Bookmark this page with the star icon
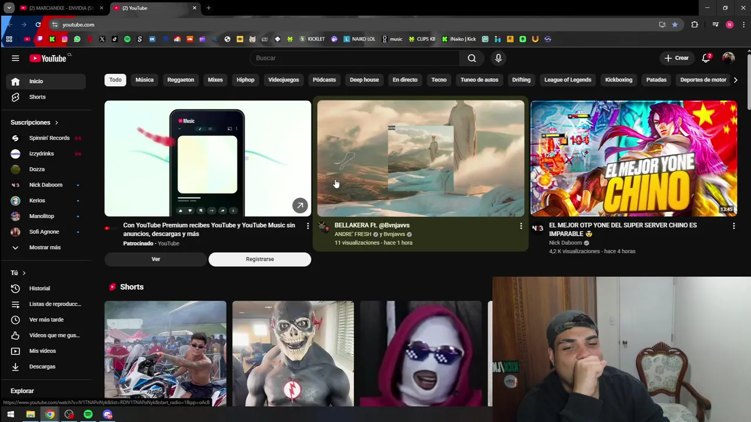Viewport: 751px width, 422px height. [675, 25]
